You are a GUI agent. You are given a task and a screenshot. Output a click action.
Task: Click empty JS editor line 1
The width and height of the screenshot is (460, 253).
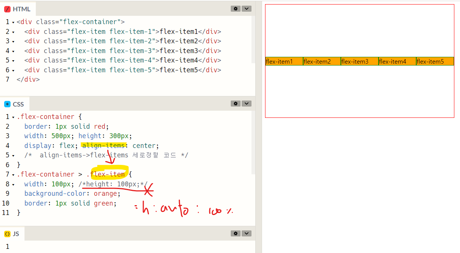pos(134,247)
